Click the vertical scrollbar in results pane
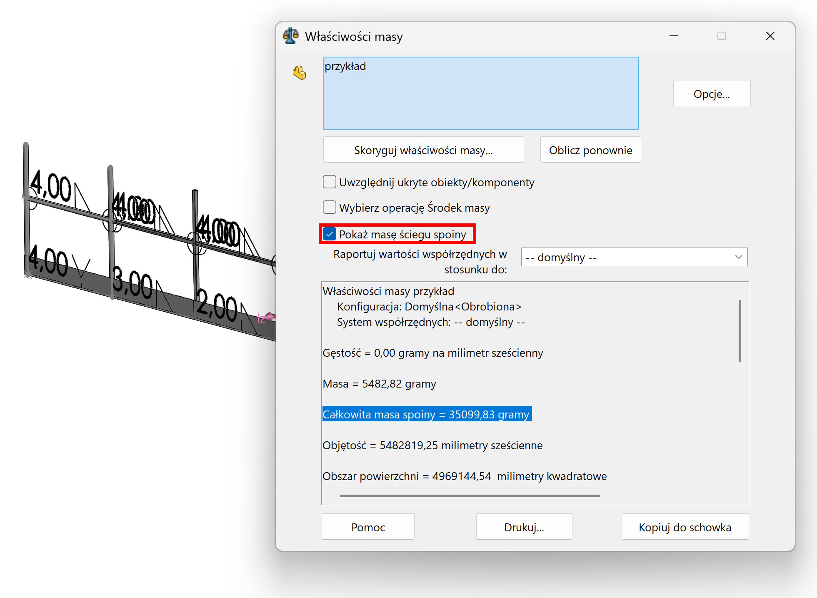This screenshot has width=817, height=598. (740, 331)
